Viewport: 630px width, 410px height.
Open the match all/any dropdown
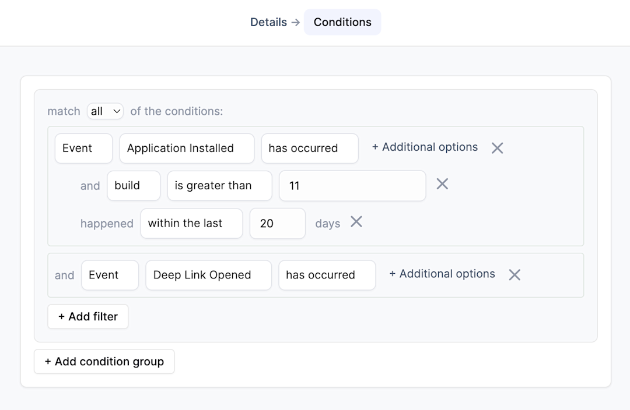coord(105,111)
